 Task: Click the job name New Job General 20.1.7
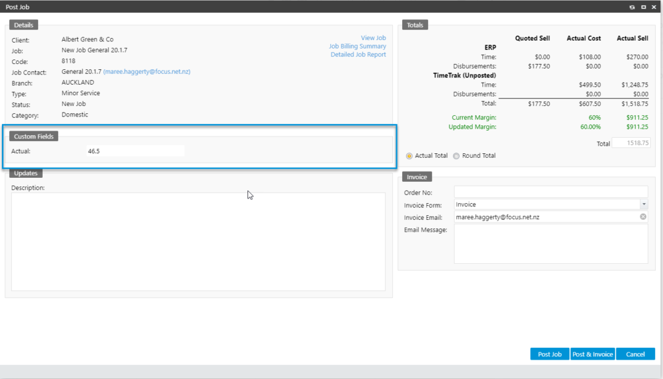95,50
